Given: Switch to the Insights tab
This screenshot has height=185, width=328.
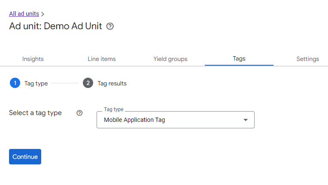Looking at the screenshot, I should pyautogui.click(x=33, y=59).
